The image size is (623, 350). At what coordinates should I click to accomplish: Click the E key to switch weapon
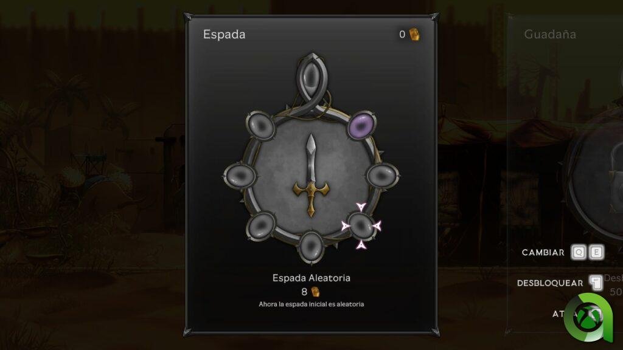coord(596,252)
